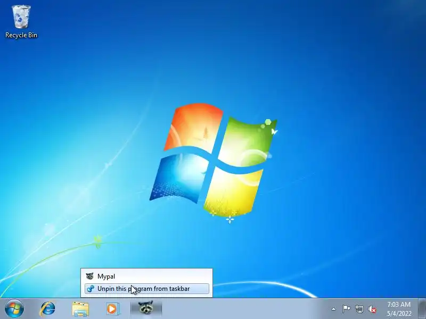The width and height of the screenshot is (426, 319).
Task: Show hidden system tray icons
Action: 333,309
